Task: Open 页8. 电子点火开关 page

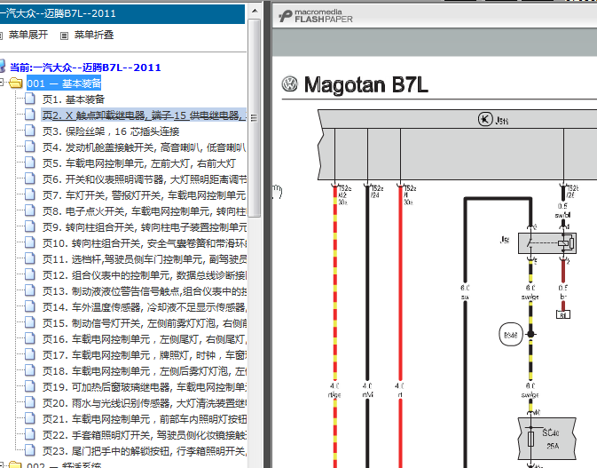Action: 145,211
